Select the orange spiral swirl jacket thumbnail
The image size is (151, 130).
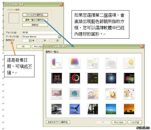[x=111, y=94]
